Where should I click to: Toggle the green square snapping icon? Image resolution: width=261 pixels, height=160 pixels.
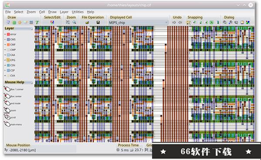point(212,22)
